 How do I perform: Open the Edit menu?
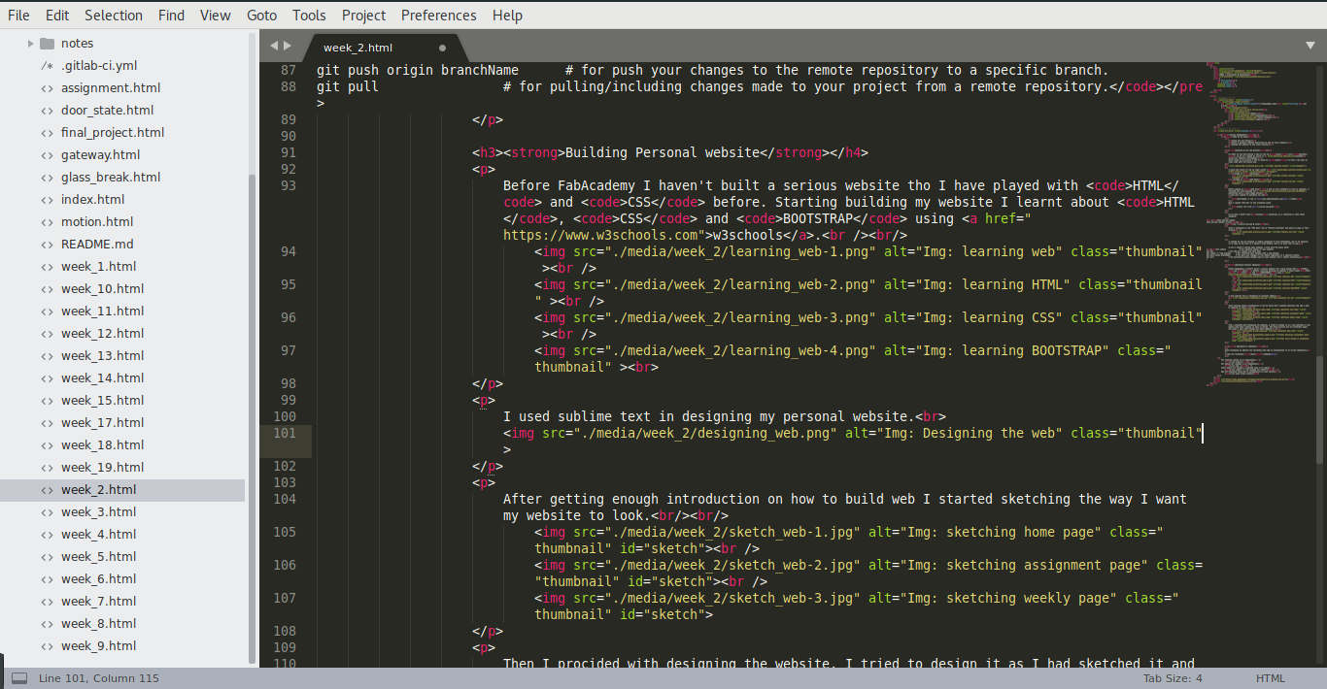(57, 16)
